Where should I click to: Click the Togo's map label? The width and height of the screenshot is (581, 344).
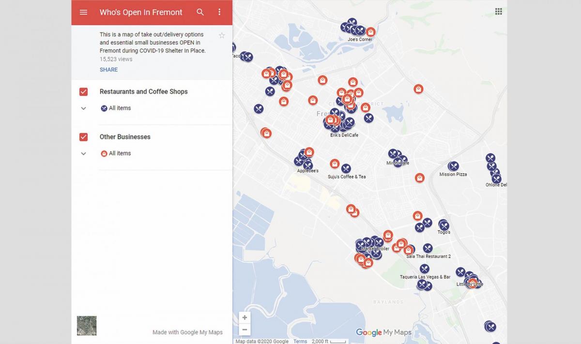(444, 232)
